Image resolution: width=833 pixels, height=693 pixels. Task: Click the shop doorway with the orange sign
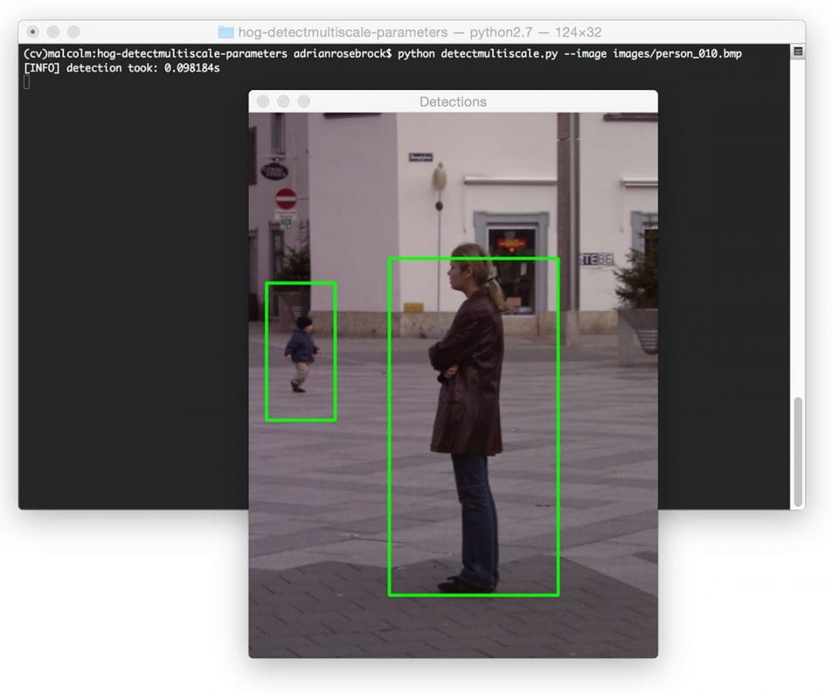coord(512,270)
